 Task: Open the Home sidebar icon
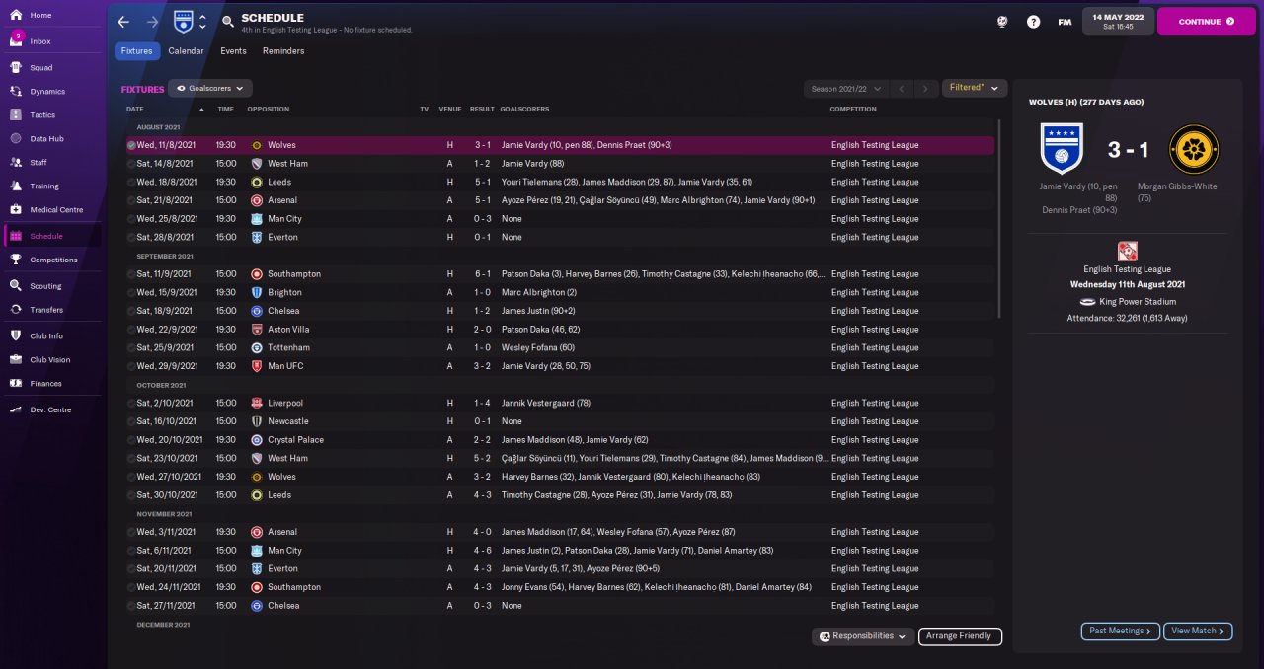pos(16,16)
